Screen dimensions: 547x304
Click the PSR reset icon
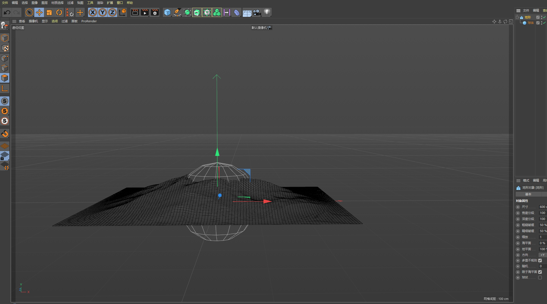[70, 12]
